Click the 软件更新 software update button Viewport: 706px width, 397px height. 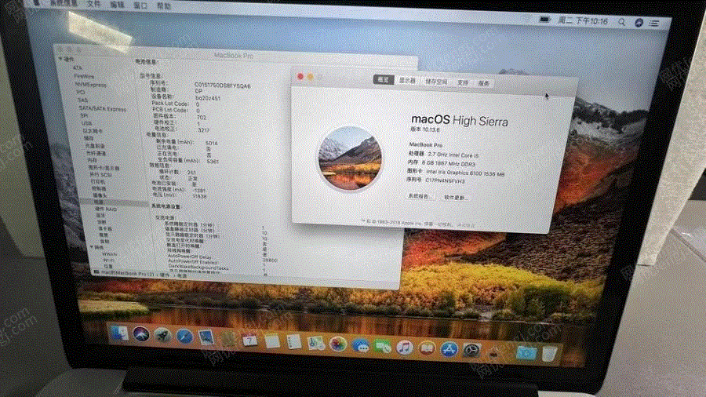pyautogui.click(x=454, y=197)
